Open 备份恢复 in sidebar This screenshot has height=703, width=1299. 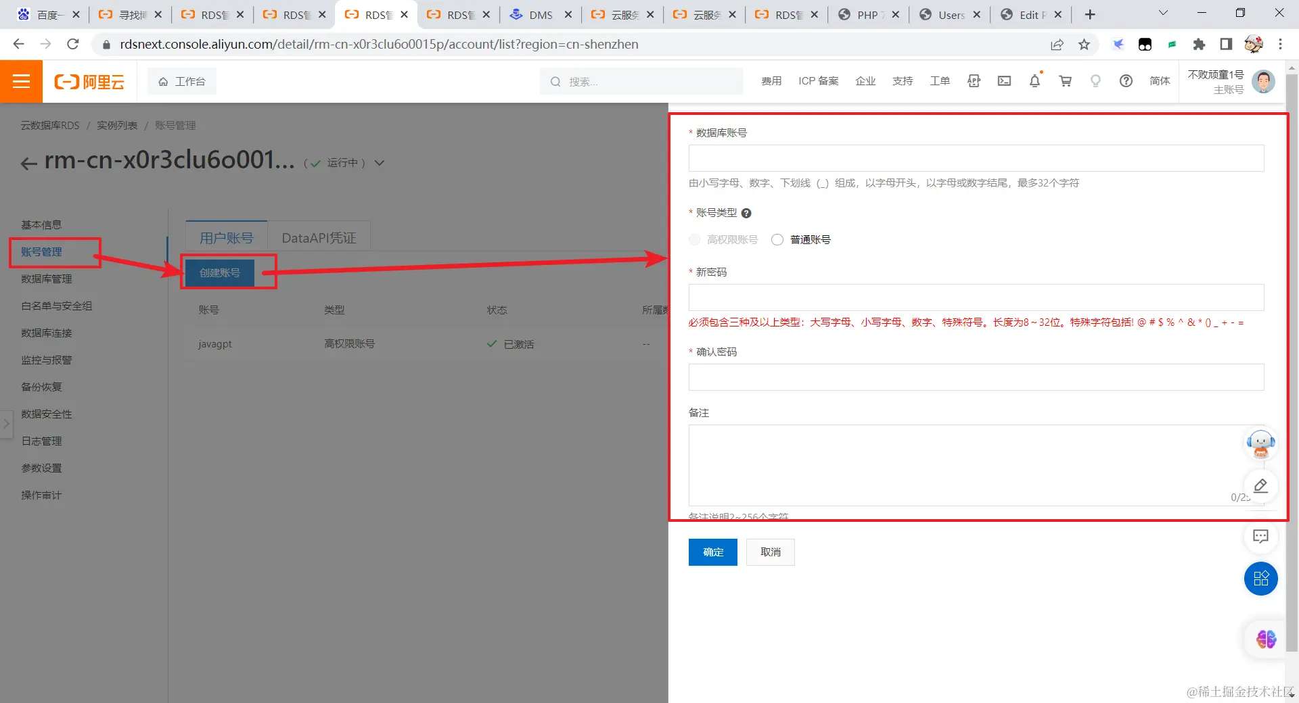pos(41,387)
